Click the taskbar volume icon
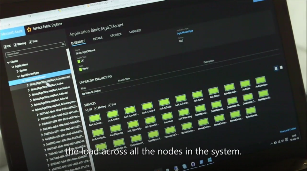The image size is (307, 171). (x=282, y=140)
